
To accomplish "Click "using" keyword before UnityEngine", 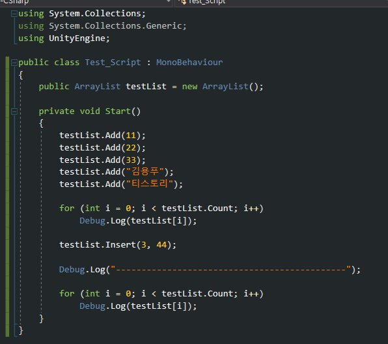I will (31, 38).
